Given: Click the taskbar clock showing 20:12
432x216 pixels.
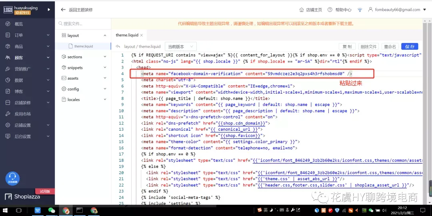Looking at the screenshot, I should [402, 210].
